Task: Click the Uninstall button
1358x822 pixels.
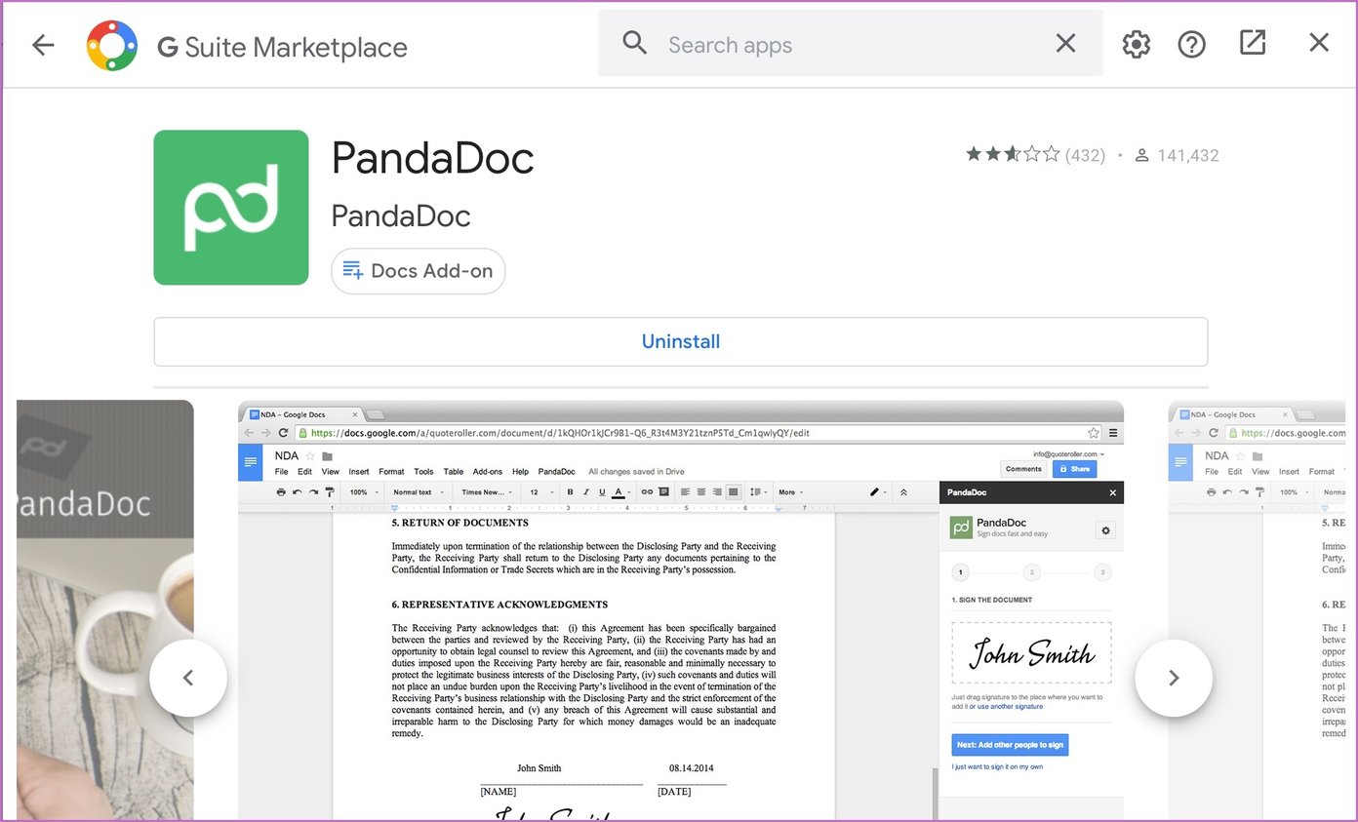Action: pyautogui.click(x=680, y=341)
